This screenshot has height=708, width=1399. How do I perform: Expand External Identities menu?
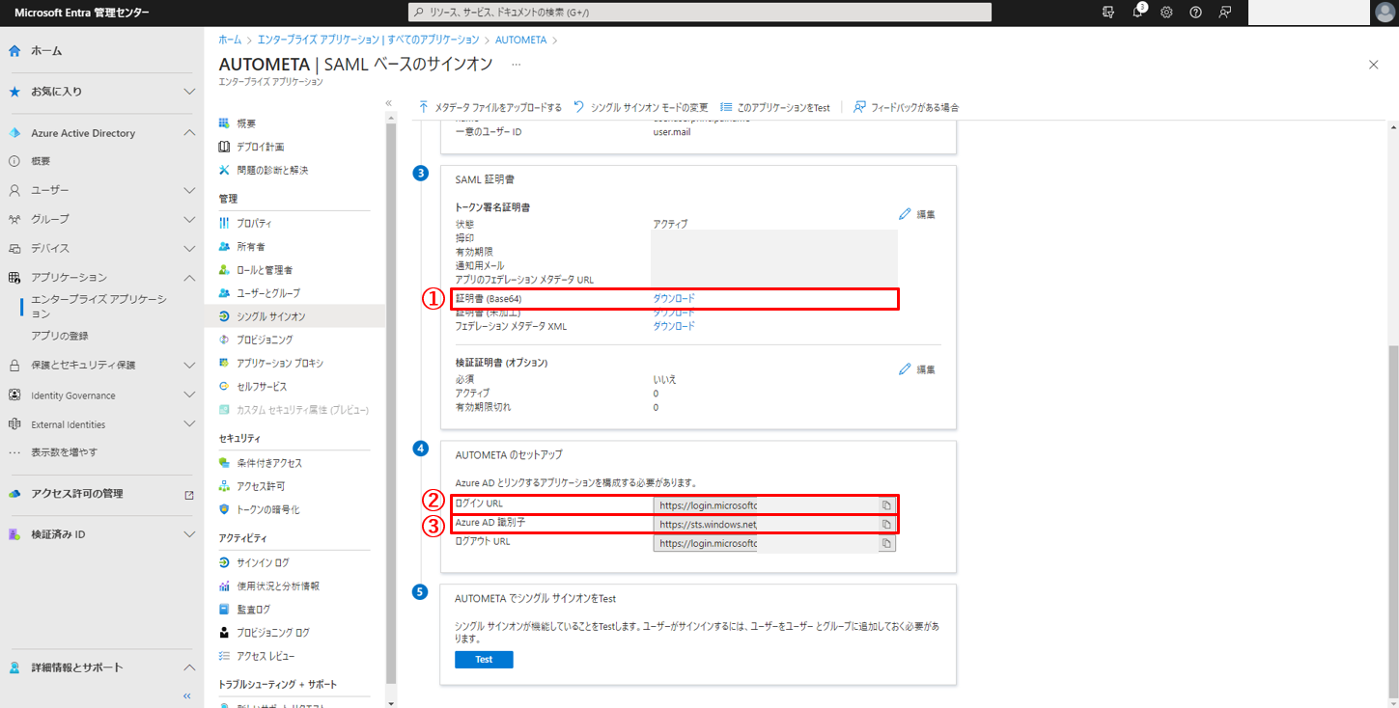pos(189,424)
